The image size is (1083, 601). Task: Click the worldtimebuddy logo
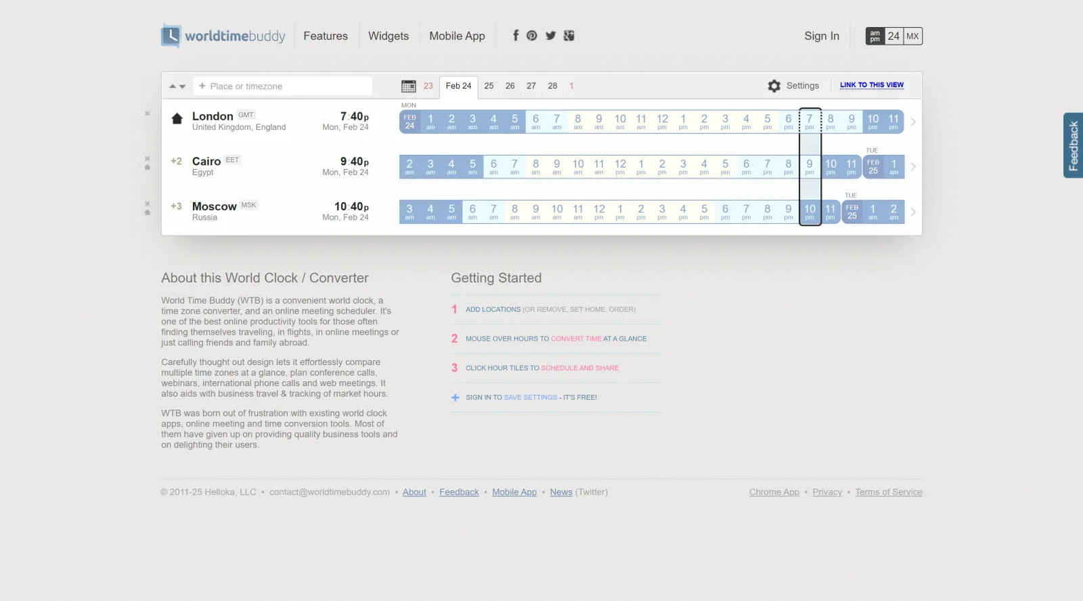223,36
